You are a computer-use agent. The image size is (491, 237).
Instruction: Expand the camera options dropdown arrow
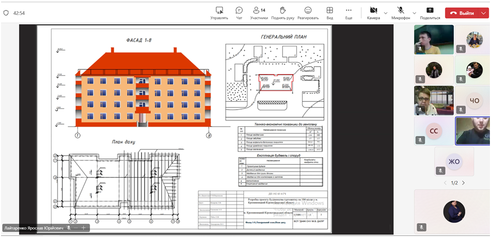click(x=387, y=12)
